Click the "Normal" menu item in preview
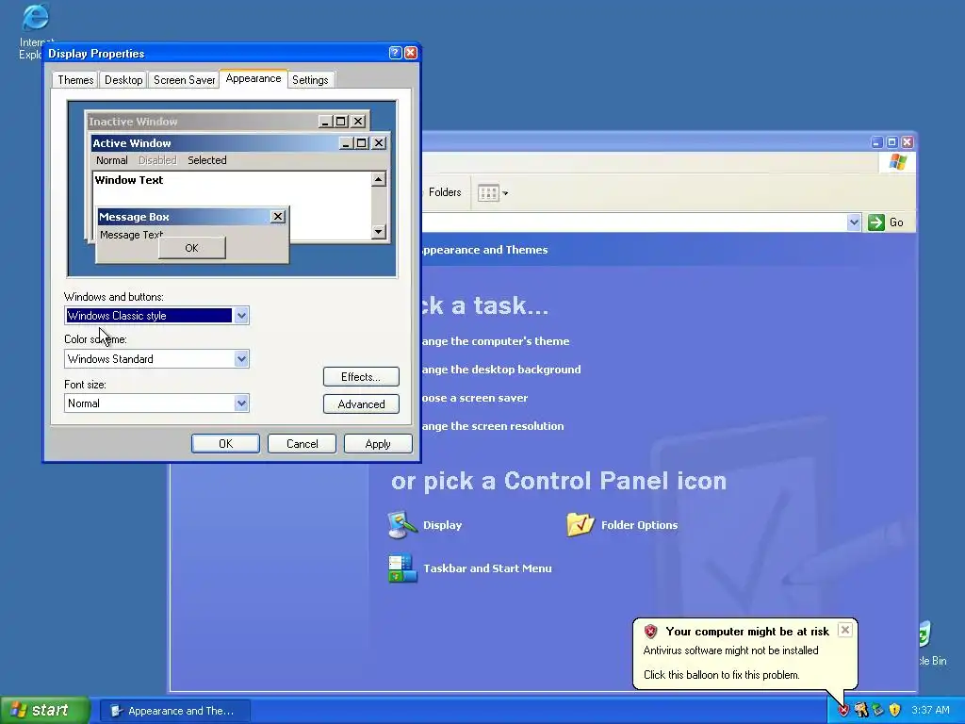 coord(111,160)
